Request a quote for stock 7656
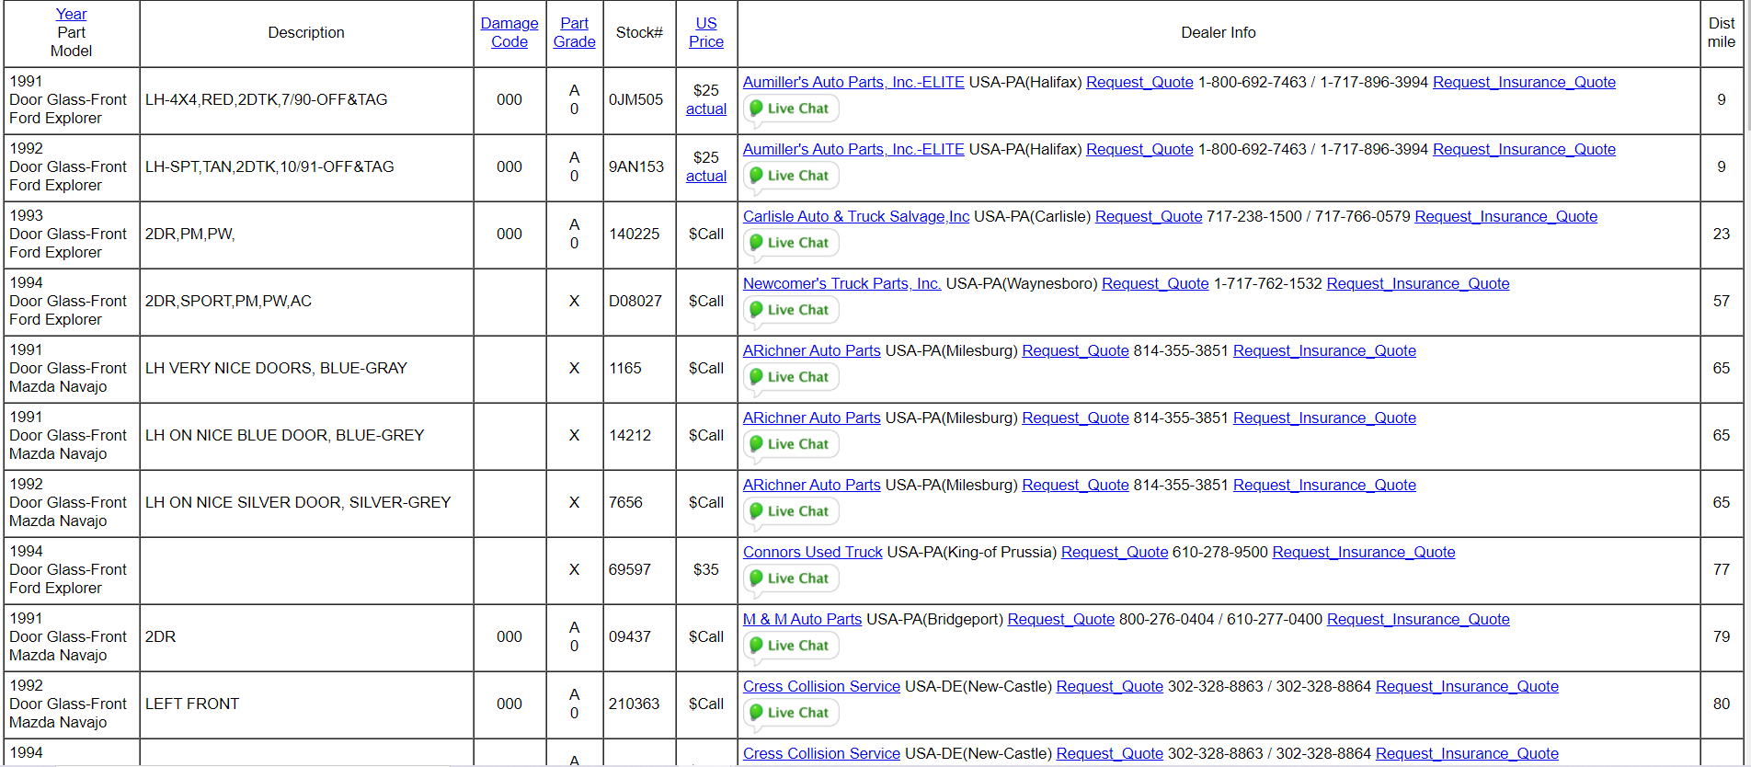The image size is (1751, 767). point(1076,485)
